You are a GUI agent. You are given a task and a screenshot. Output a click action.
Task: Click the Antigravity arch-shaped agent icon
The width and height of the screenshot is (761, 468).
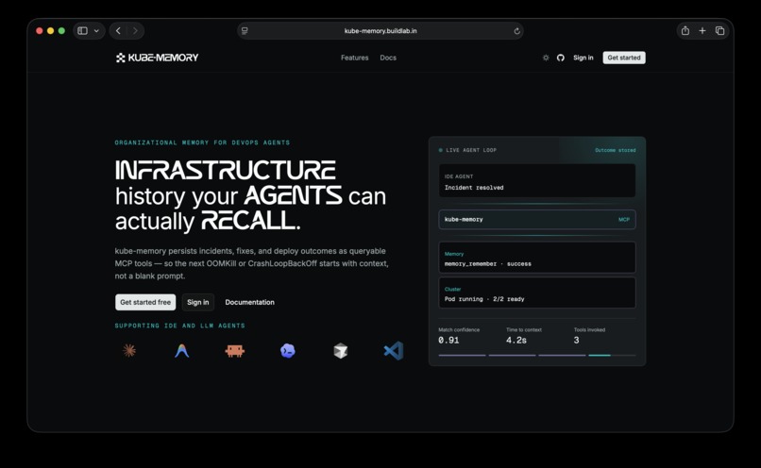181,351
